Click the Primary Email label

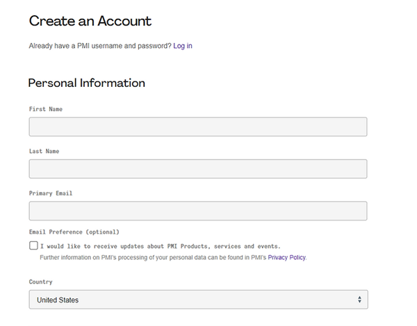pyautogui.click(x=51, y=193)
